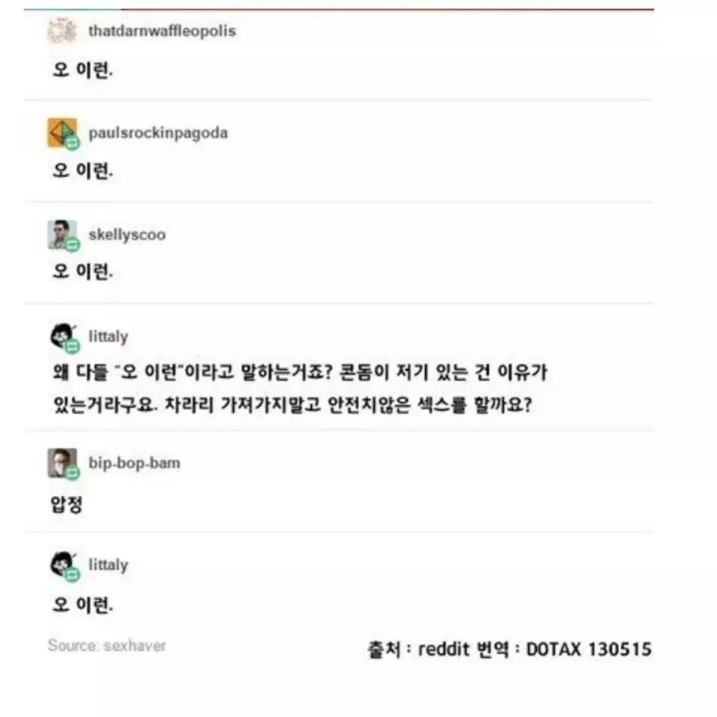Select littaly's long condom comment text
The height and width of the screenshot is (717, 717).
coord(300,389)
